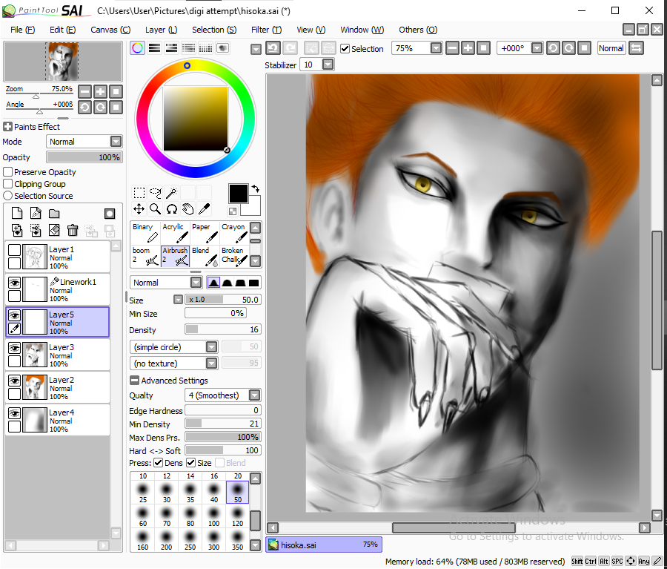Click the brush Density slider

[222, 329]
